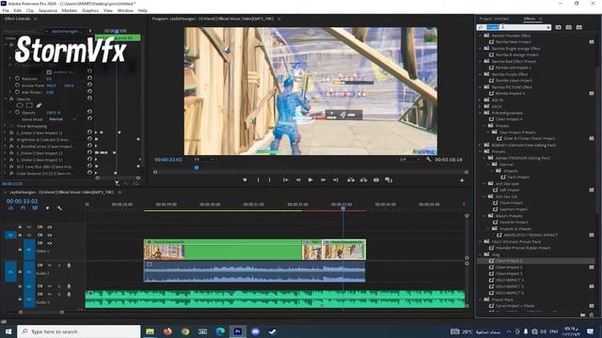Reset the Anchor Point parameter
This screenshot has width=602, height=338.
[89, 85]
